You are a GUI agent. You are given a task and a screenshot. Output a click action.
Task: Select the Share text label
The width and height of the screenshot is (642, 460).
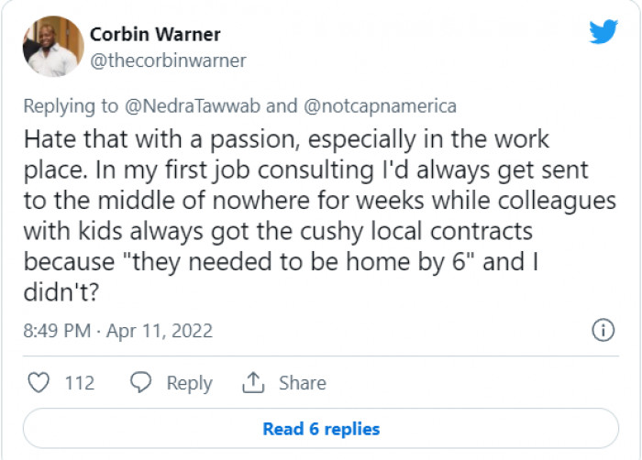(x=302, y=383)
